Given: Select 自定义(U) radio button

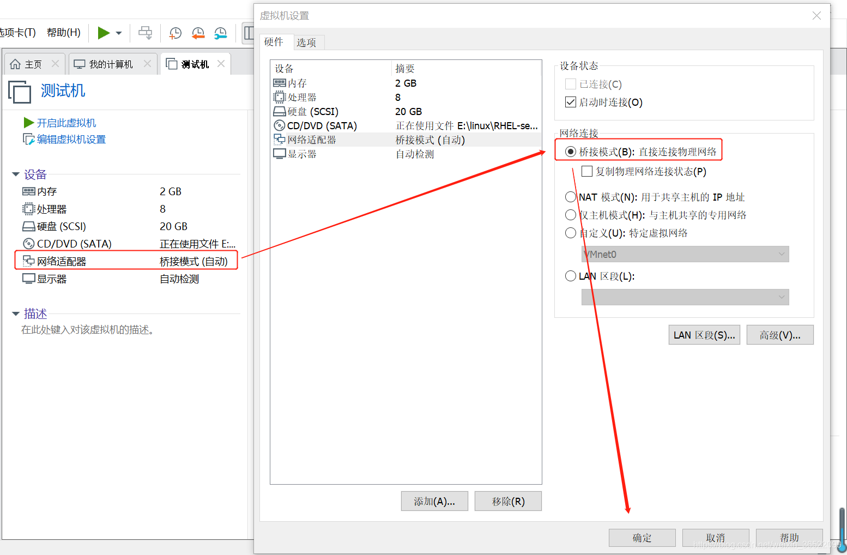Looking at the screenshot, I should point(571,233).
